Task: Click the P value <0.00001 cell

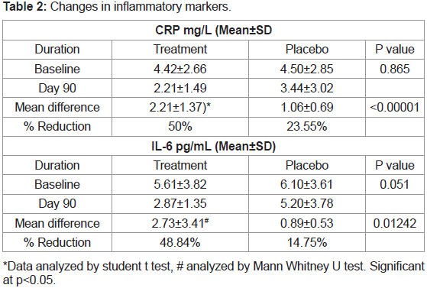Action: 395,108
